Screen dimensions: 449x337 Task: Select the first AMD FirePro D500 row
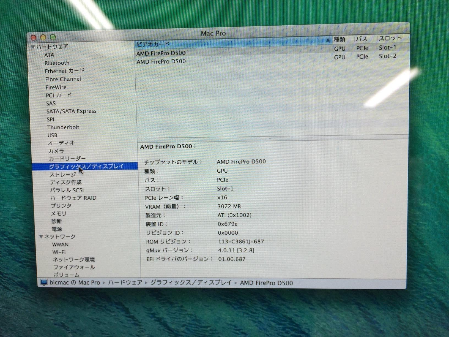[161, 53]
